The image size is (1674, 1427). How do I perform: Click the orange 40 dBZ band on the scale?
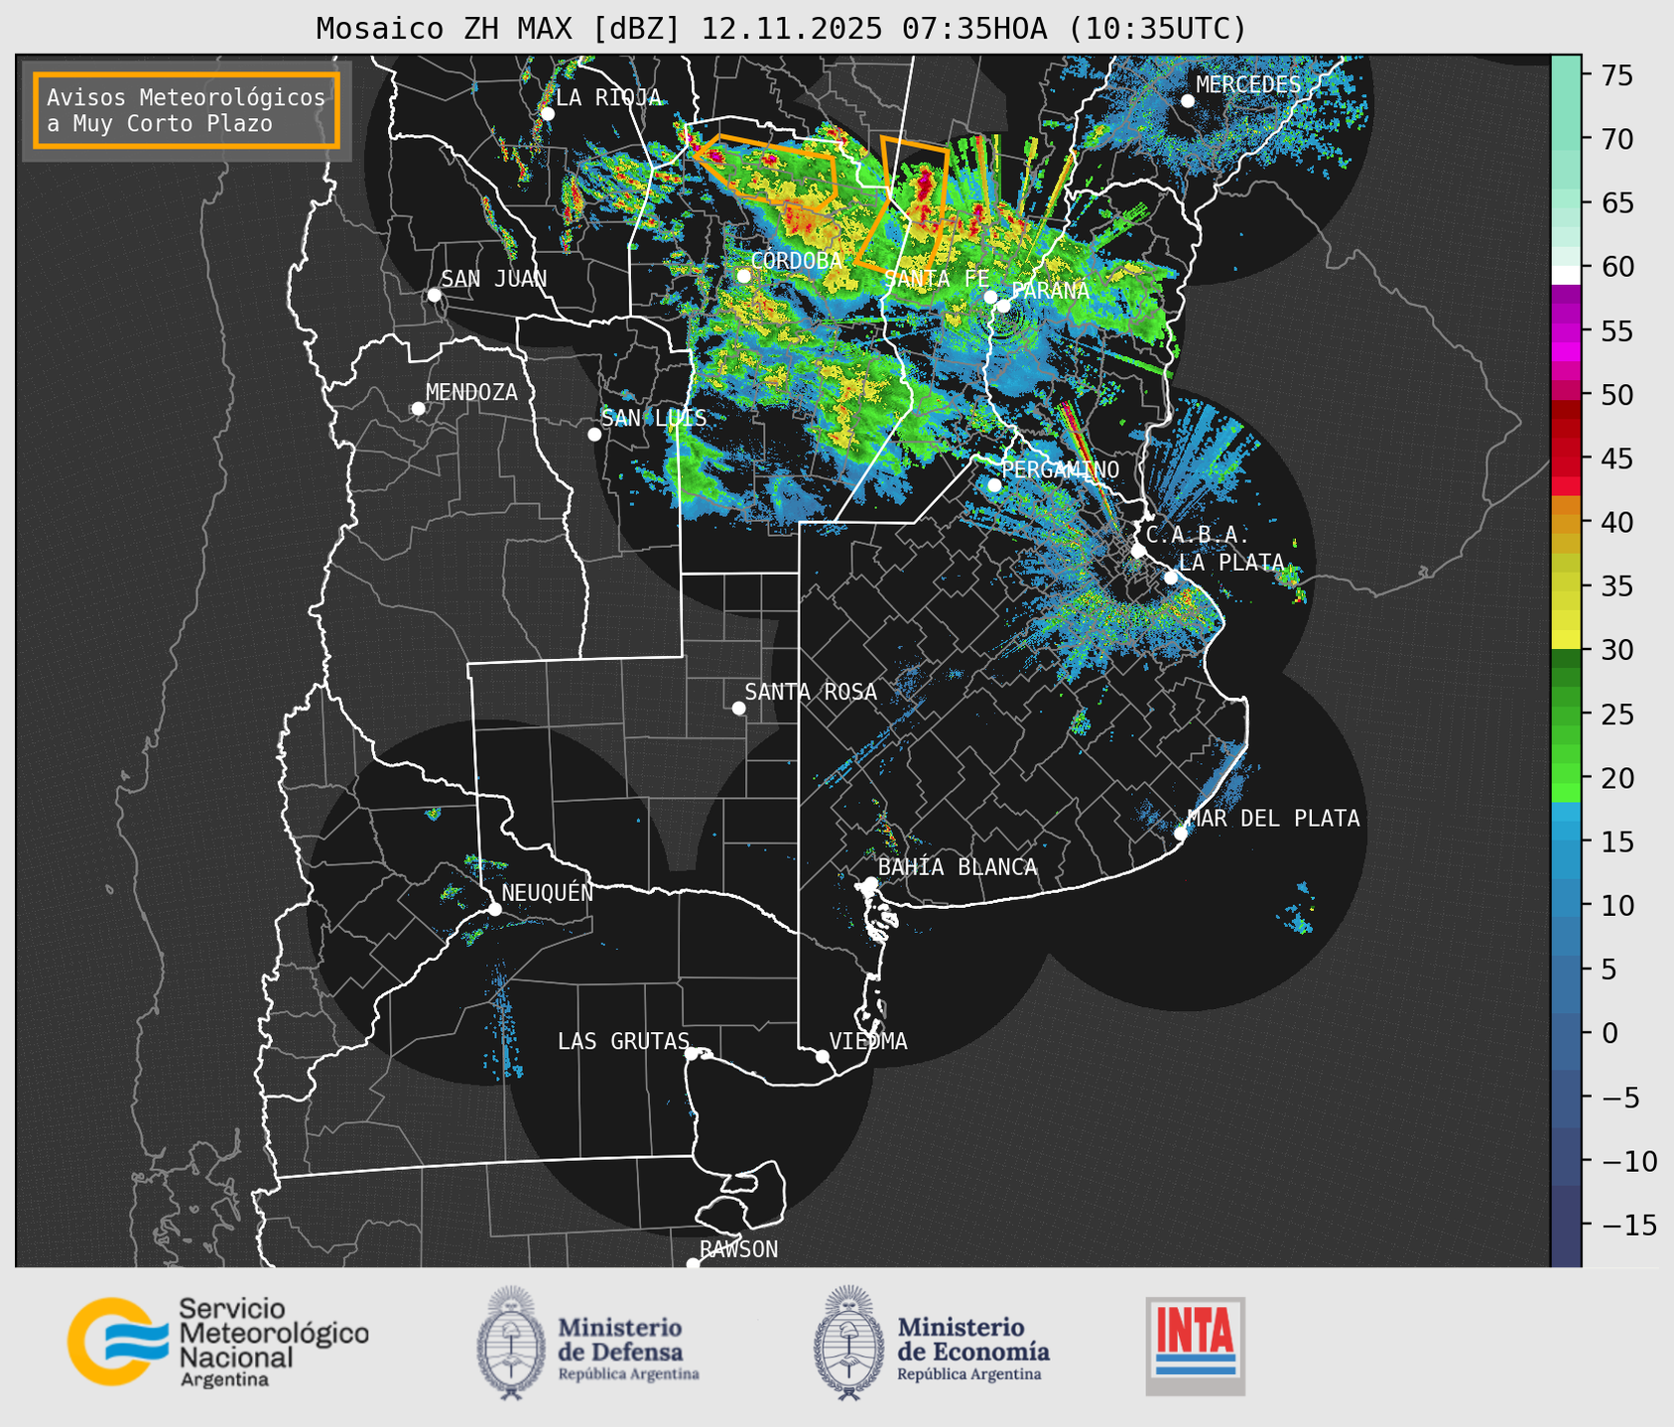(x=1566, y=522)
